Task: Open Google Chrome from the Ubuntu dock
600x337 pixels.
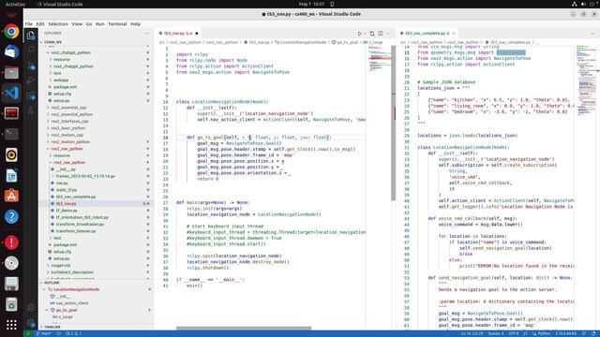Action: point(11,31)
